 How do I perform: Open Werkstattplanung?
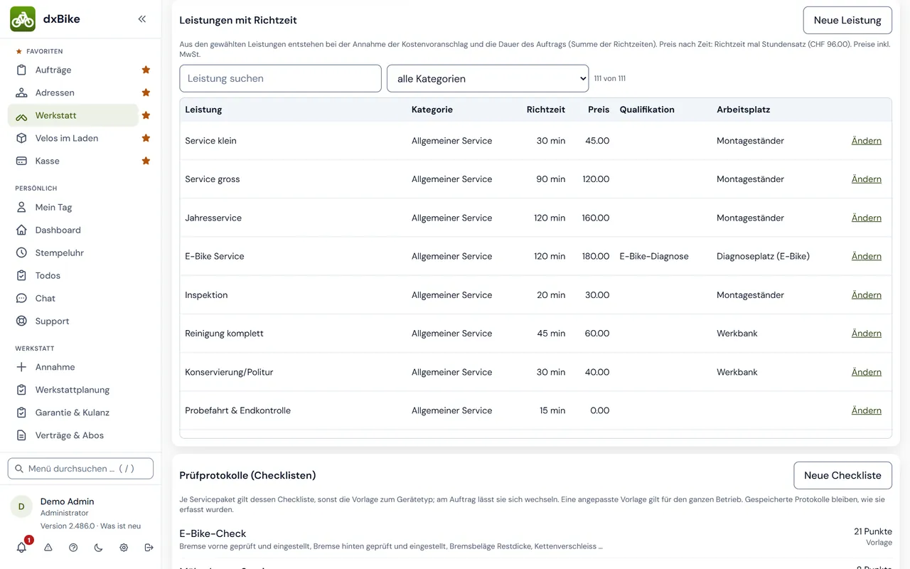[80, 390]
